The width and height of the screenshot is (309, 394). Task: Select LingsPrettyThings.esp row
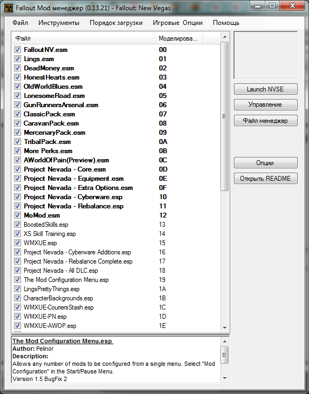116,289
